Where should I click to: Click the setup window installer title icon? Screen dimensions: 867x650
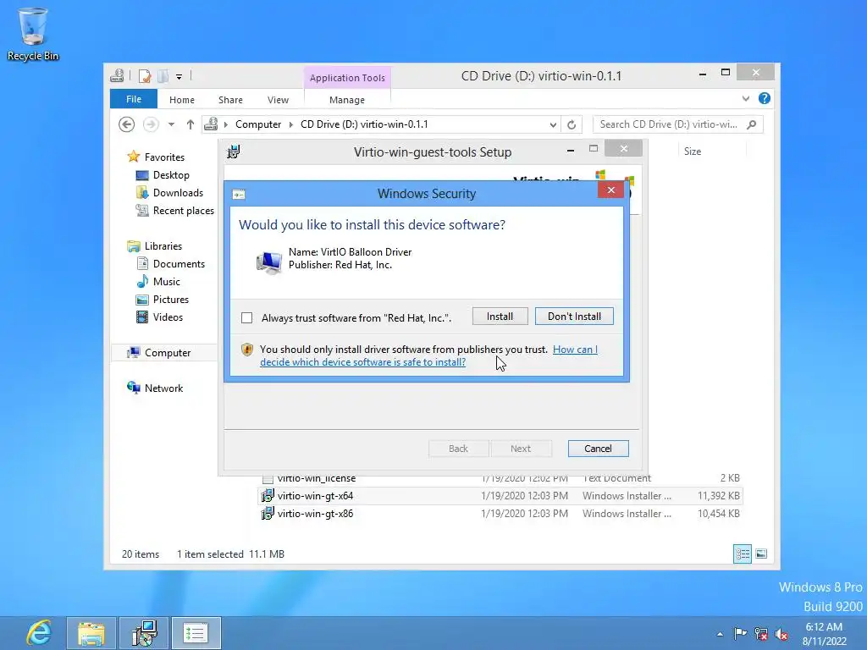(x=234, y=151)
